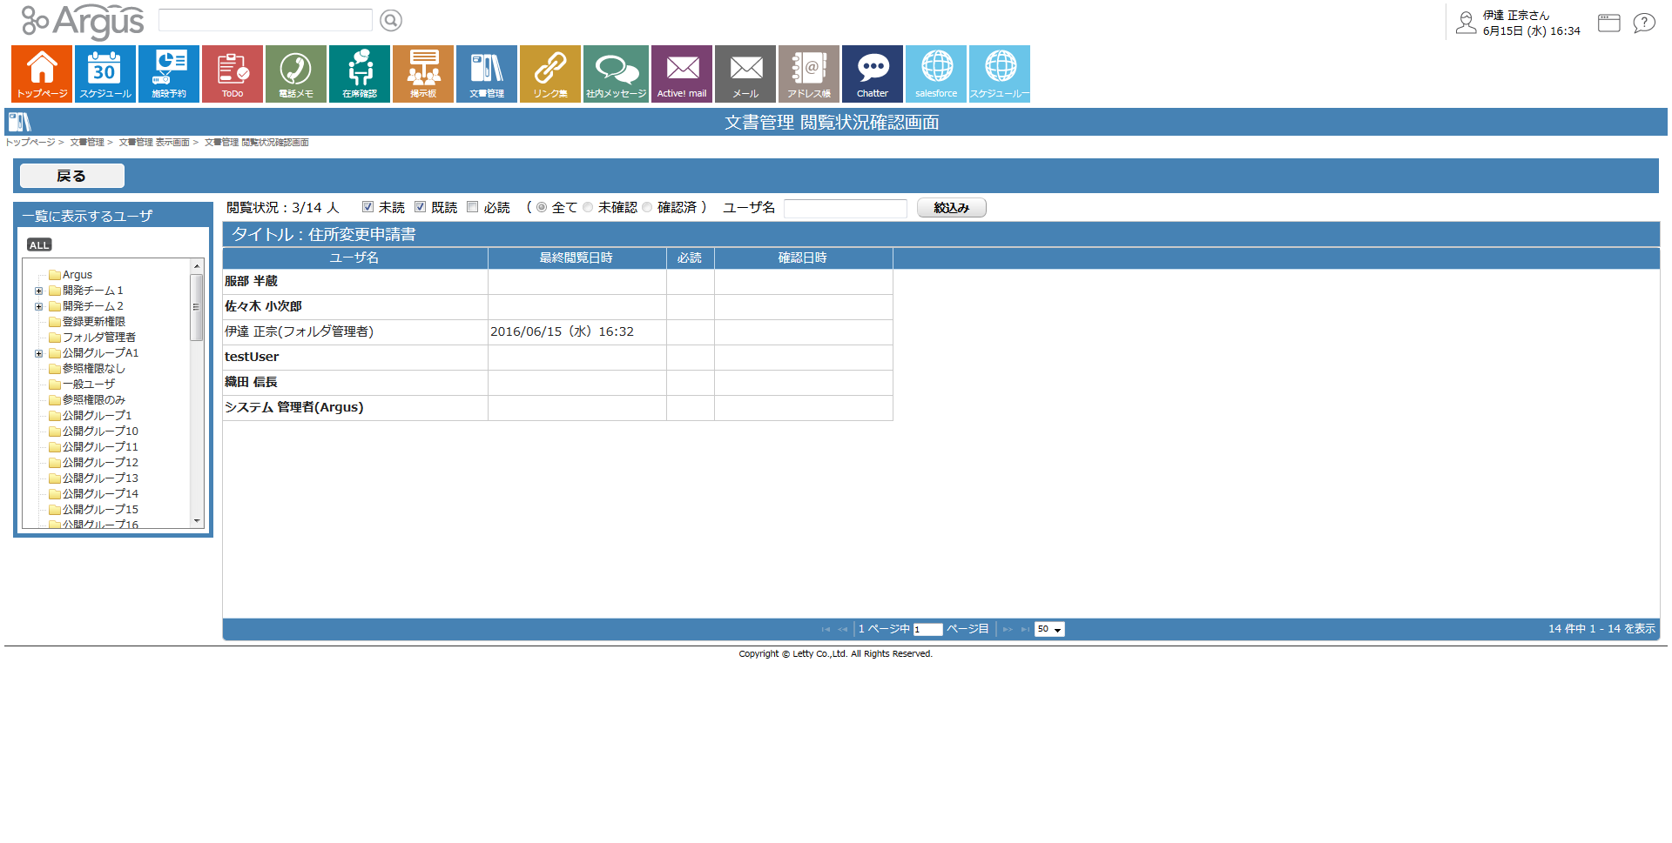This screenshot has height=843, width=1672.
Task: Open the Active! mail icon
Action: pos(682,74)
